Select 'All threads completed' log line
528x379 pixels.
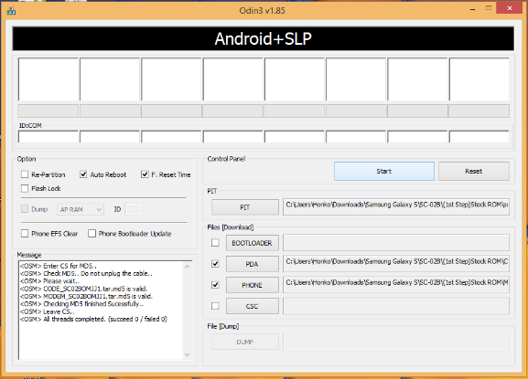point(93,320)
